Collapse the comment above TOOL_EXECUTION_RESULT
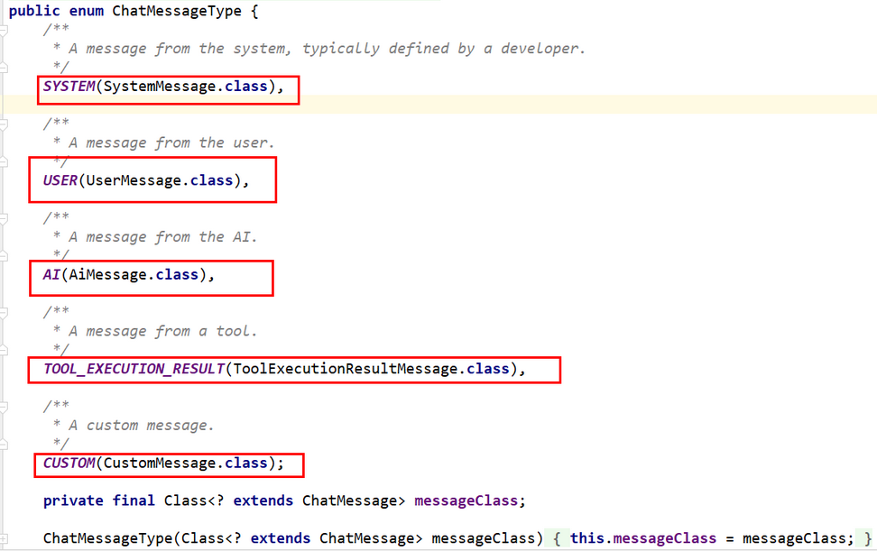The height and width of the screenshot is (551, 877). (x=4, y=313)
